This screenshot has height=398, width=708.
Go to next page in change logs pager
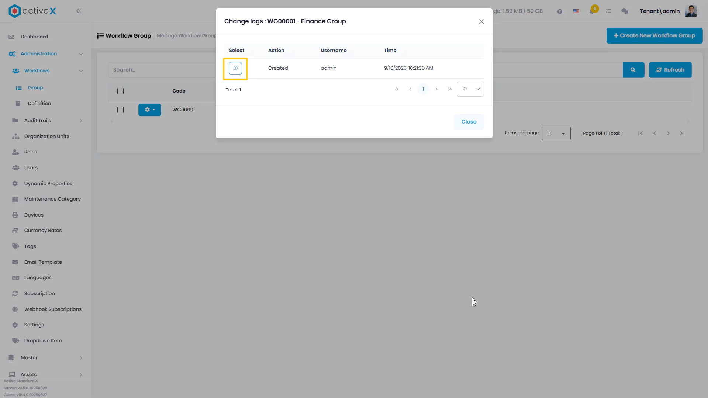(436, 89)
